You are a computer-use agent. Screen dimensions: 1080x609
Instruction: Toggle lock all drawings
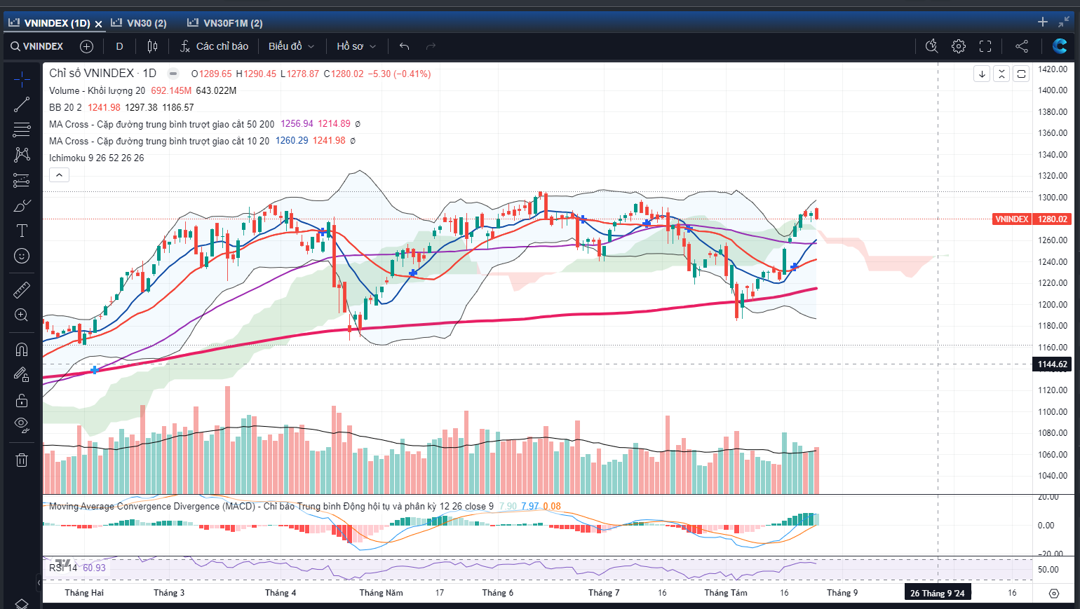click(x=22, y=400)
